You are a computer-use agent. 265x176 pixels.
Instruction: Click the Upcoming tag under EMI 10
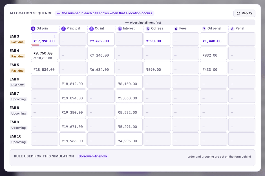(x=18, y=142)
